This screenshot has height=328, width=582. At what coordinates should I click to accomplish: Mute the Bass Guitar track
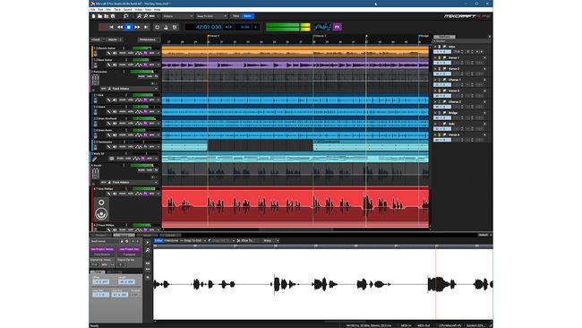[x=122, y=65]
